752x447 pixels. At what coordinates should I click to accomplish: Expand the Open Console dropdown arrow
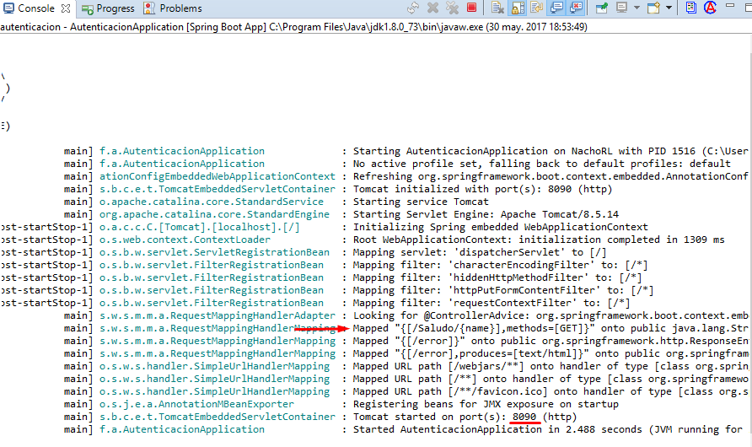point(669,8)
